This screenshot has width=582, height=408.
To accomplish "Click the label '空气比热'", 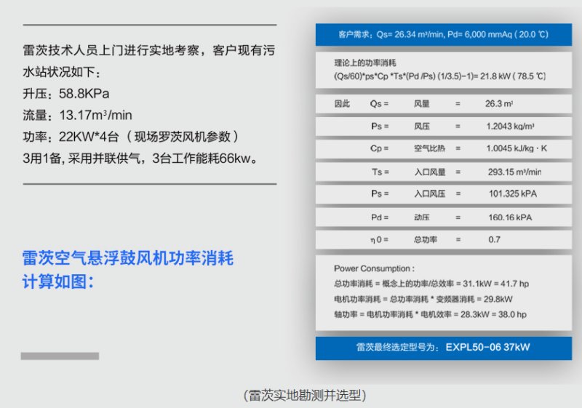I will click(429, 148).
